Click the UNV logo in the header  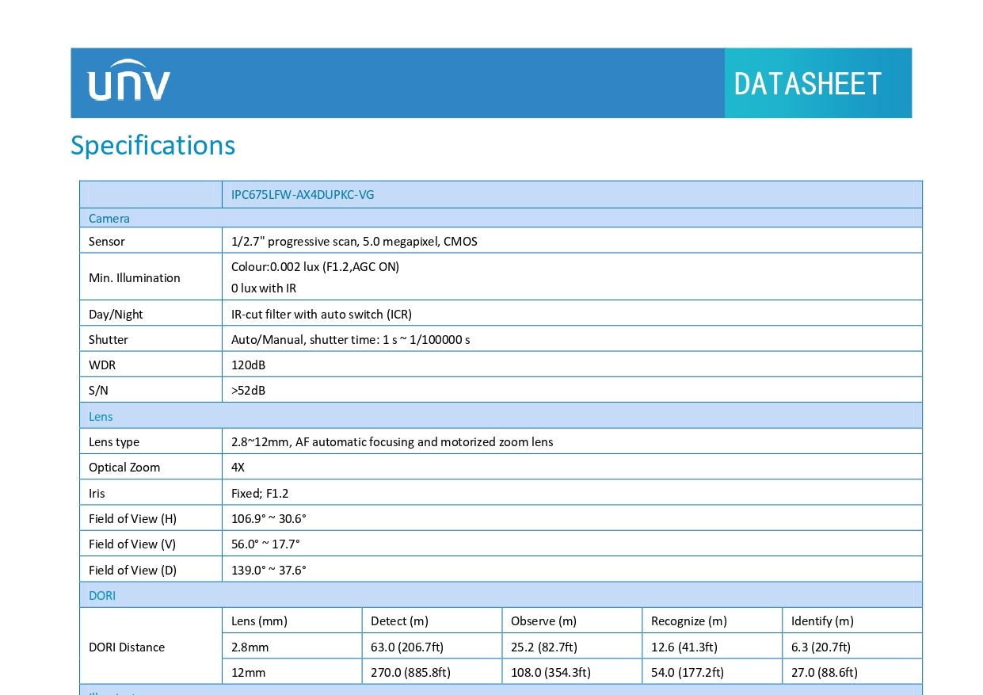point(129,80)
